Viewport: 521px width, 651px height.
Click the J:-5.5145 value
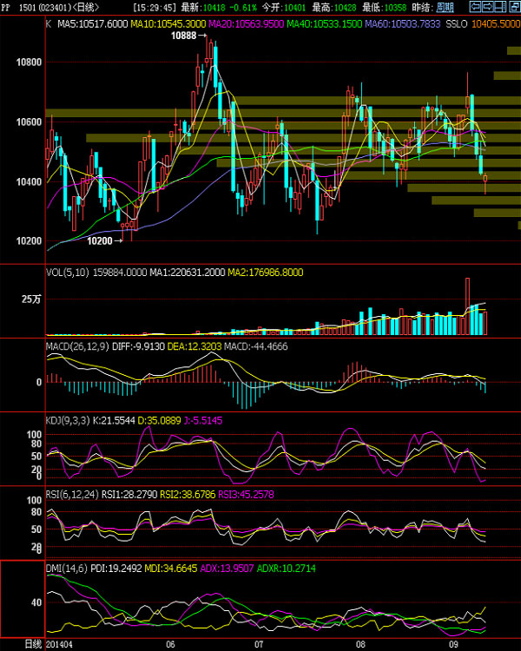pos(202,421)
